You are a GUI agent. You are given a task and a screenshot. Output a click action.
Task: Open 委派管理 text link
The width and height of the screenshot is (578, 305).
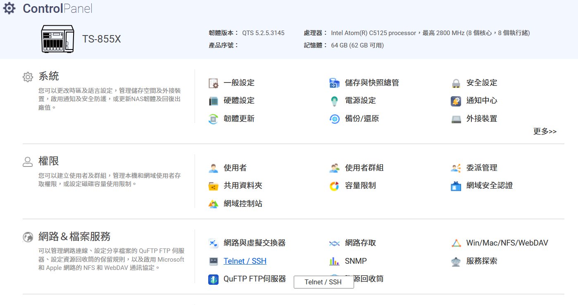tap(482, 168)
